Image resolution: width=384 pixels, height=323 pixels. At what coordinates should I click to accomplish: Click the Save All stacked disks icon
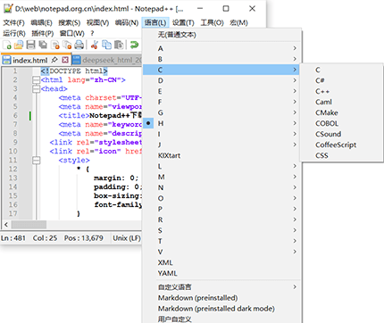pos(43,45)
